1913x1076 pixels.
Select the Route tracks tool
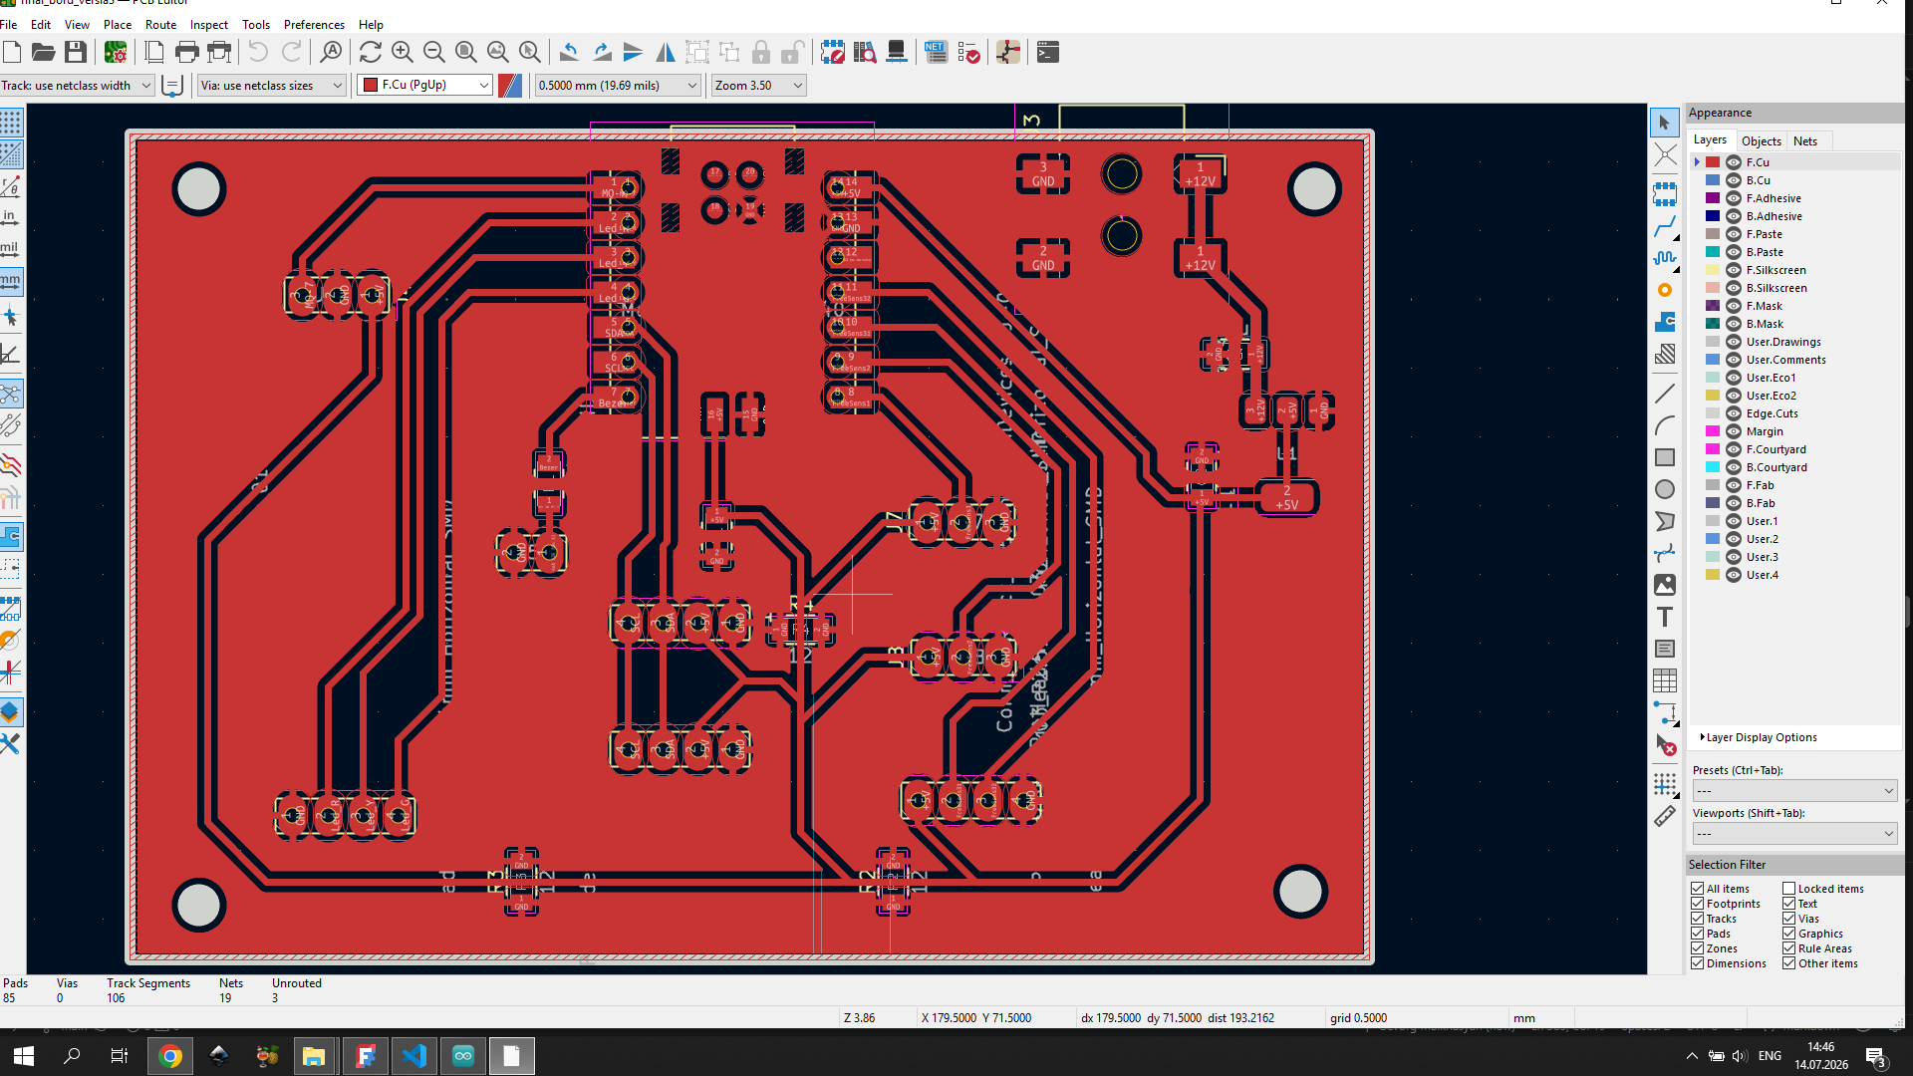[1665, 226]
